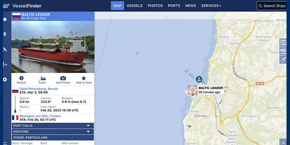Open the route tracks sidebar icon
This screenshot has height=145, width=290.
pos(5,64)
